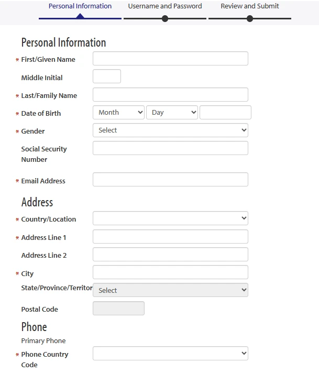Select the Personal Information step tab

click(x=80, y=6)
